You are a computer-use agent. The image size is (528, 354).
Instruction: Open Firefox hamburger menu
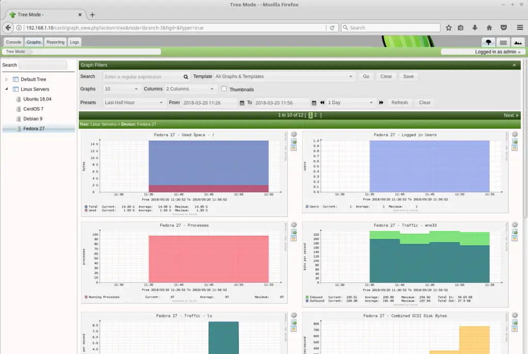[520, 28]
